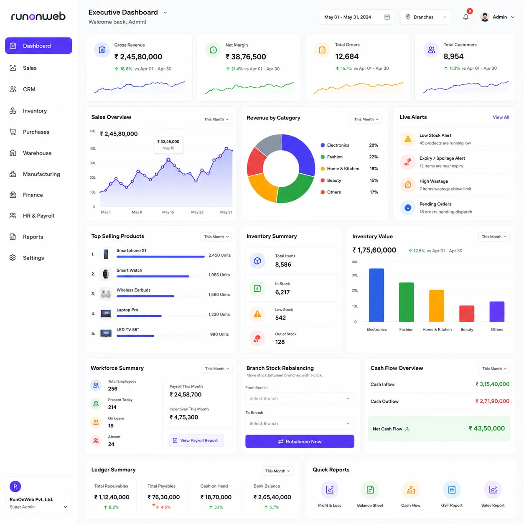
Task: Click the Total Orders card icon
Action: [322, 50]
